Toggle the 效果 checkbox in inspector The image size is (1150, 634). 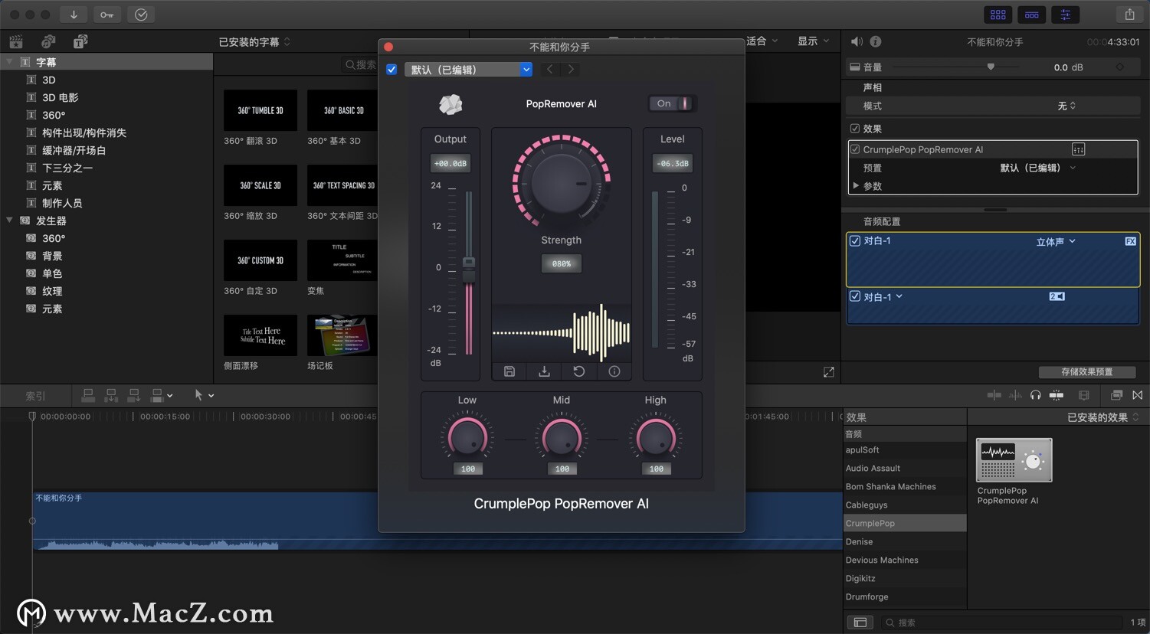[x=855, y=129]
